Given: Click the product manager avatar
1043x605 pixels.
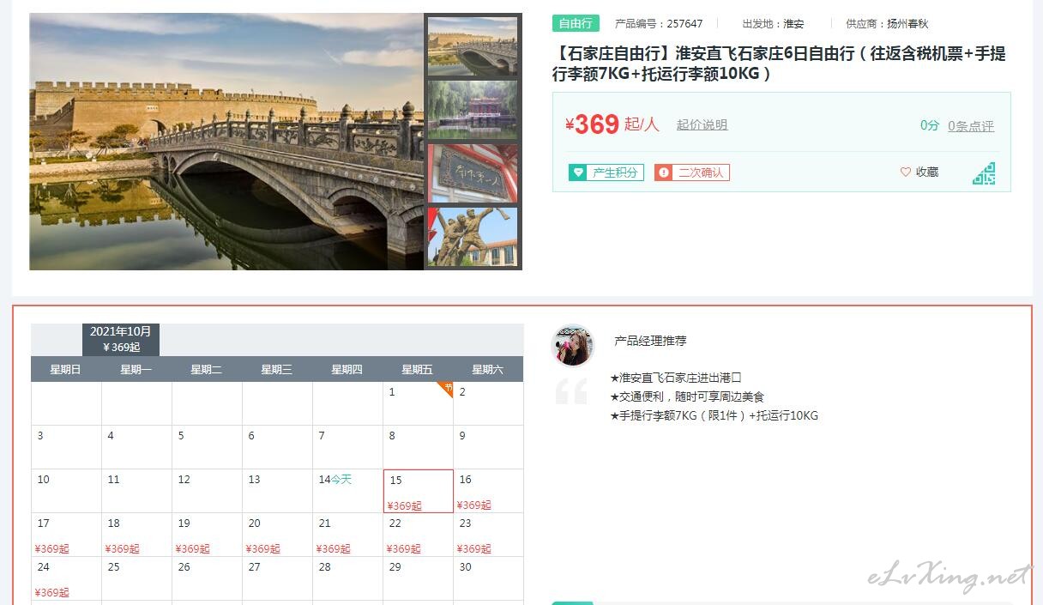Looking at the screenshot, I should (x=573, y=346).
